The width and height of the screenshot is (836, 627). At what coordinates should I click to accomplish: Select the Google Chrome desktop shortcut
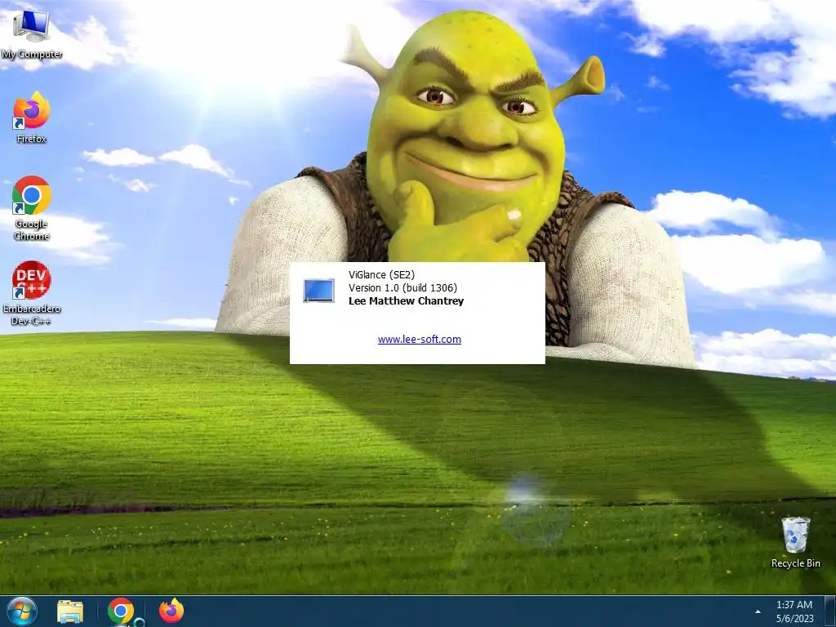pyautogui.click(x=32, y=208)
